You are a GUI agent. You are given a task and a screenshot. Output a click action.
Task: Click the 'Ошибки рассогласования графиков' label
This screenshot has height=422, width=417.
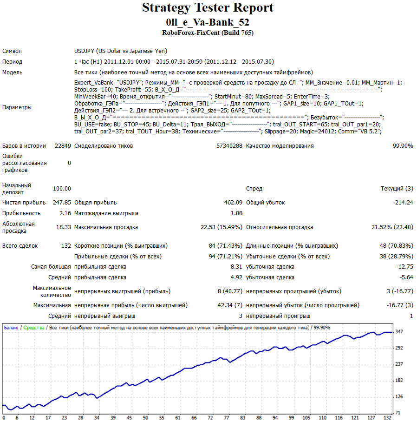click(25, 163)
